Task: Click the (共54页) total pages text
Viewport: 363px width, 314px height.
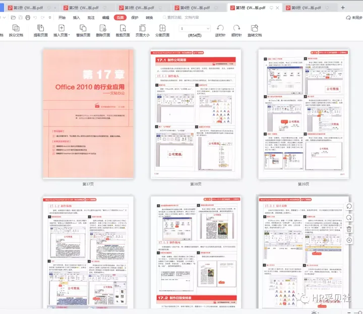Action: point(195,35)
